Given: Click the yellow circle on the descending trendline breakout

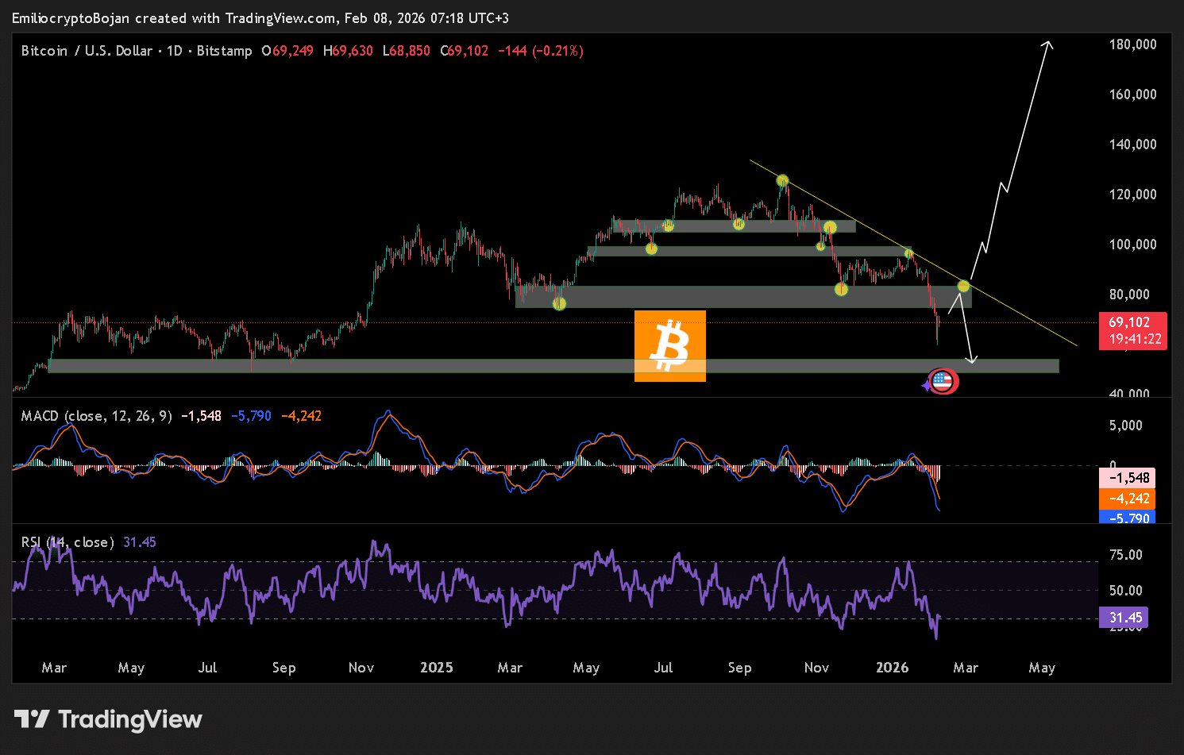Looking at the screenshot, I should [963, 286].
